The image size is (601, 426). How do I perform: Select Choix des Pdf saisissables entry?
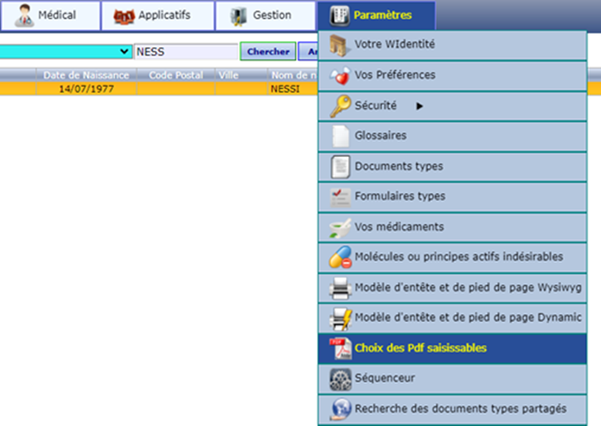click(420, 349)
